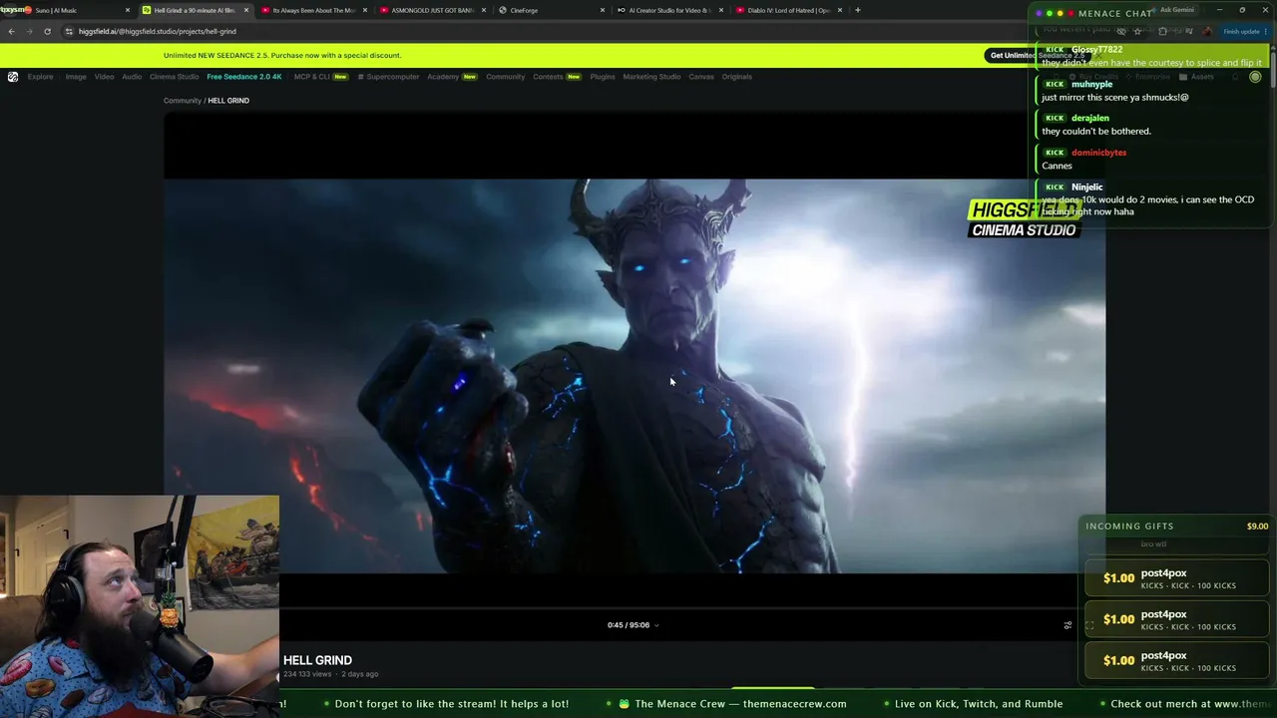Open Marketing Studio from the navbar

[652, 77]
